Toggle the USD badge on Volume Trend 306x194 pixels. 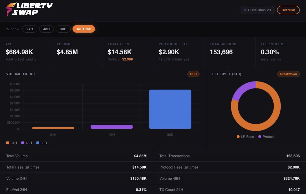click(194, 74)
